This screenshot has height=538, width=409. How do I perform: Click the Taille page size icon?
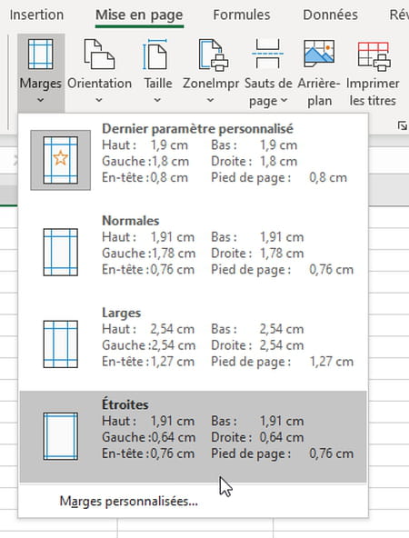[x=157, y=55]
